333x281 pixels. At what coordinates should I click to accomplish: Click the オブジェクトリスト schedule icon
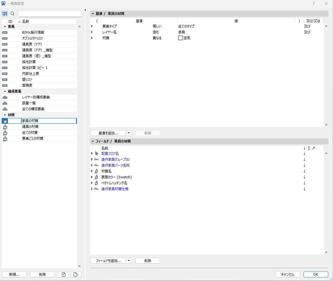point(5,38)
